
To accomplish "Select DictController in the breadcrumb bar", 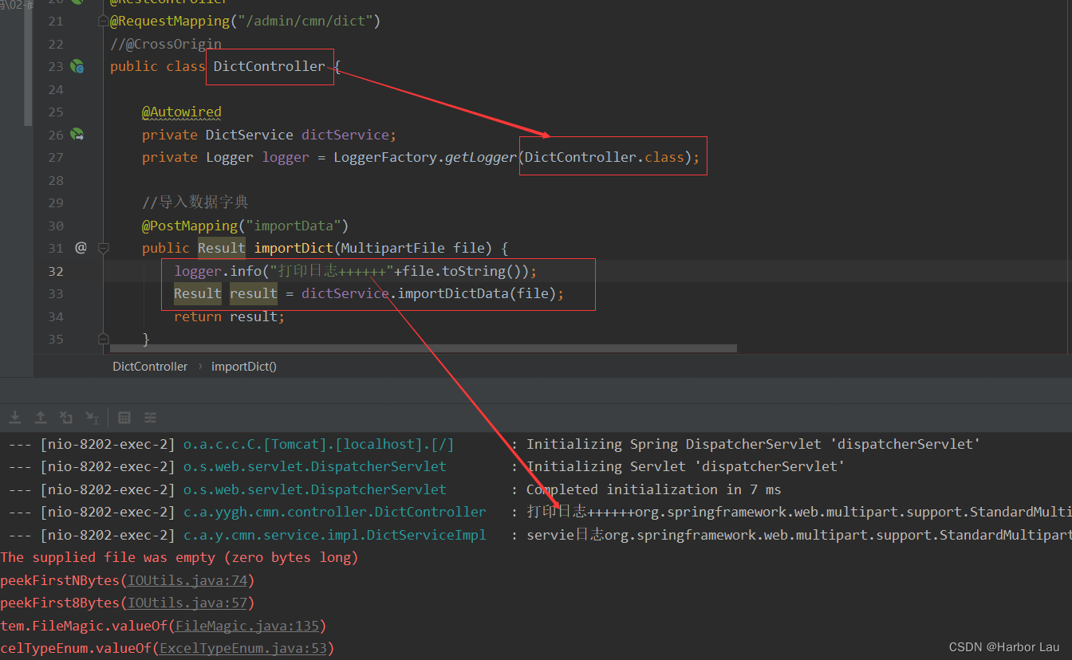I will tap(150, 366).
